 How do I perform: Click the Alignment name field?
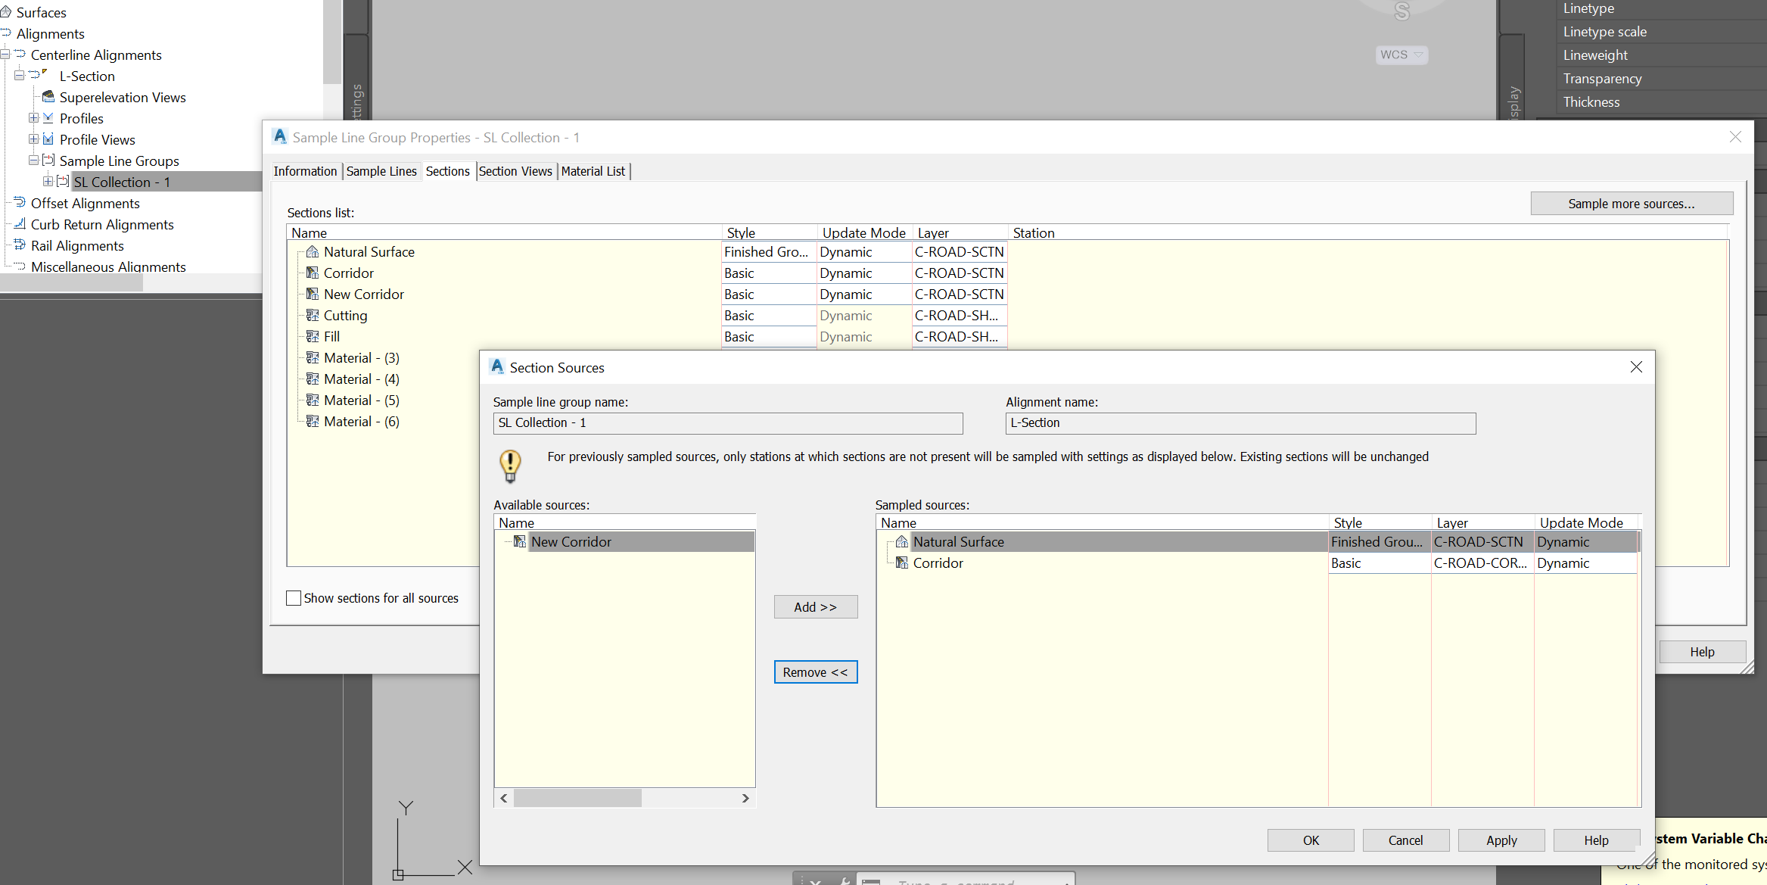[1240, 423]
